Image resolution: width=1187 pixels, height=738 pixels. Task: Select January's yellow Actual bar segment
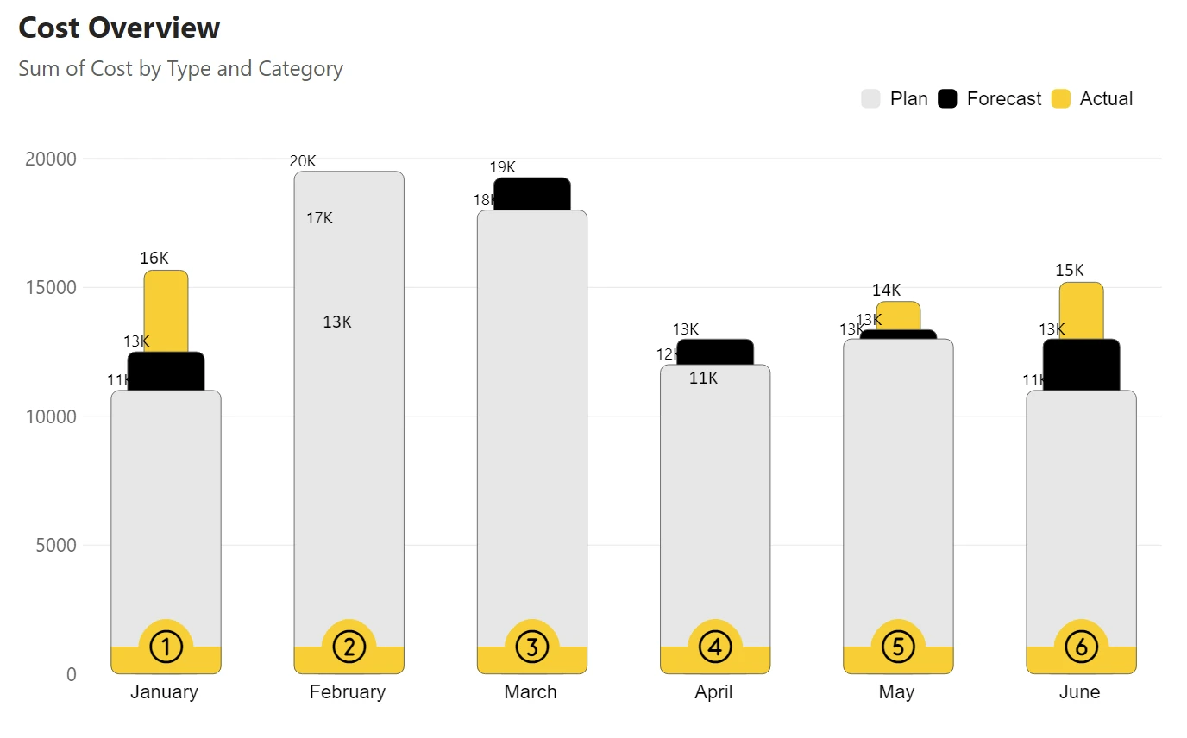(x=166, y=310)
